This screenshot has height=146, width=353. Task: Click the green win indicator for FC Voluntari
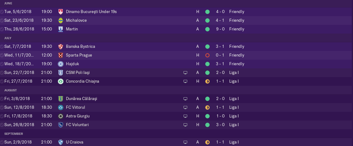(207, 125)
